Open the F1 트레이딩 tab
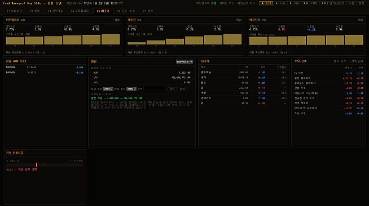The image size is (369, 206). pyautogui.click(x=14, y=11)
